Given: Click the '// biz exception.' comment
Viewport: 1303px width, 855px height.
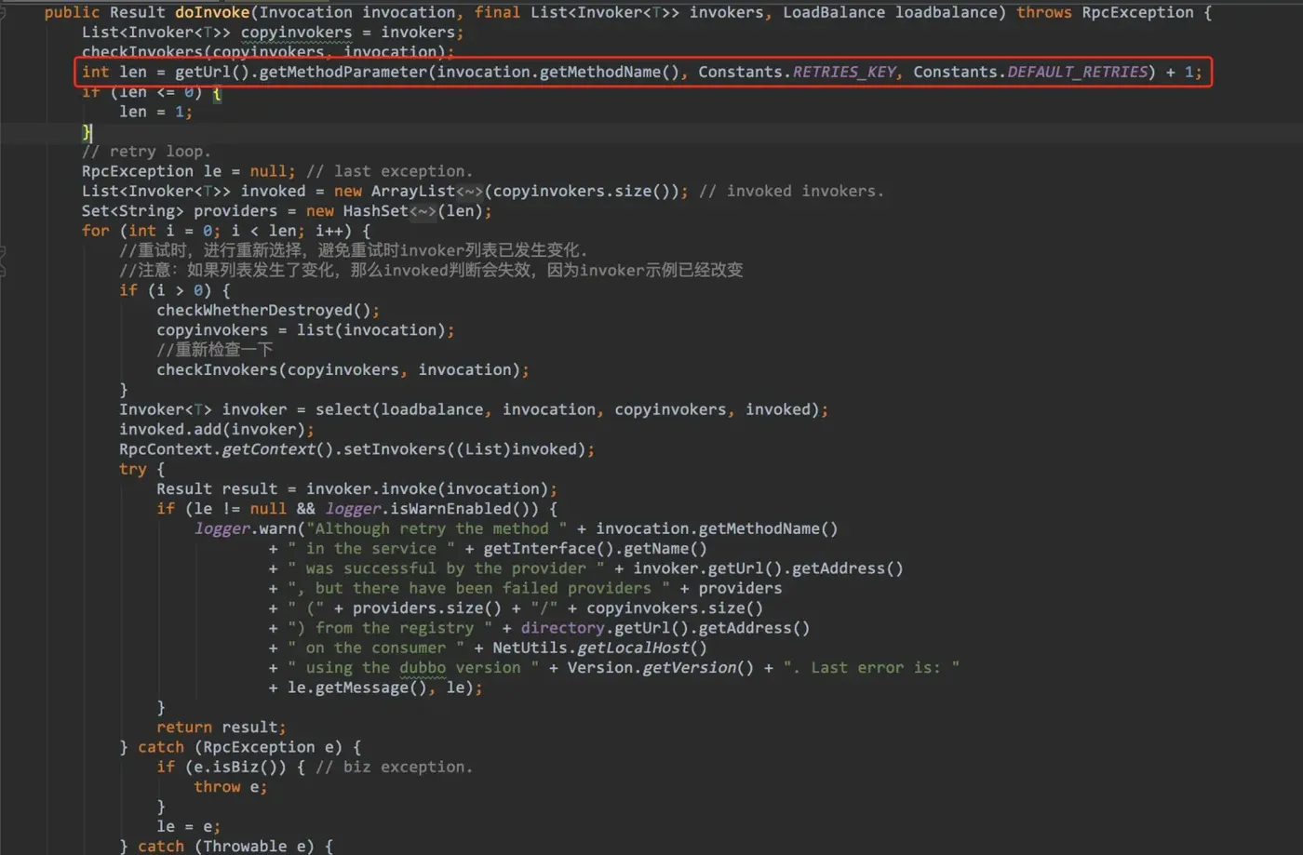Looking at the screenshot, I should [x=394, y=768].
